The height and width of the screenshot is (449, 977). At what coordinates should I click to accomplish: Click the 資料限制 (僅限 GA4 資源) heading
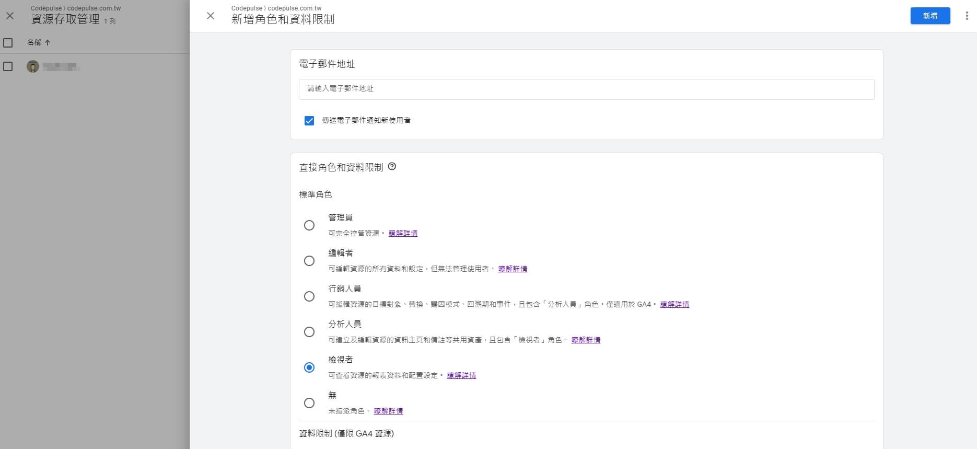(x=346, y=433)
